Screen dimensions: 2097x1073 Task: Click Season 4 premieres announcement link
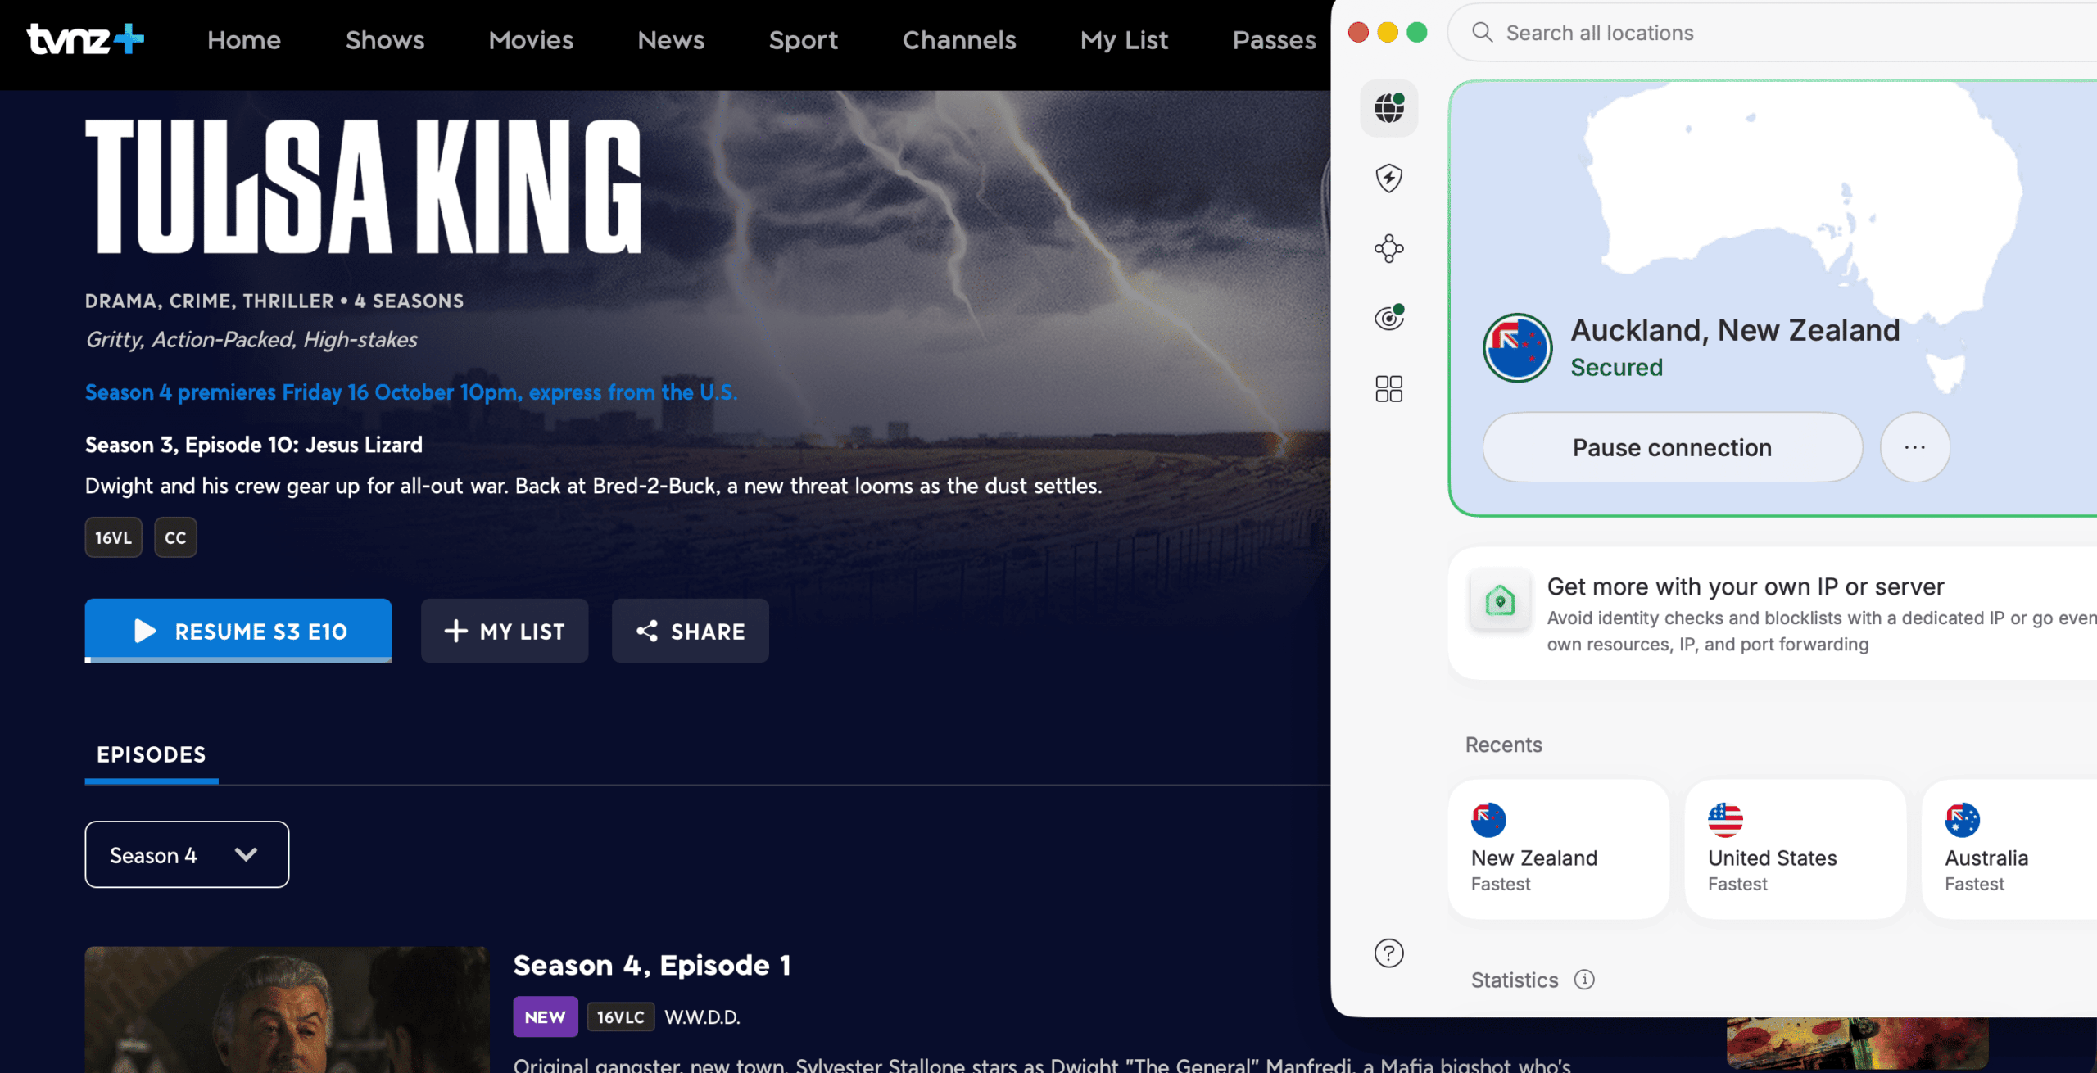click(411, 392)
